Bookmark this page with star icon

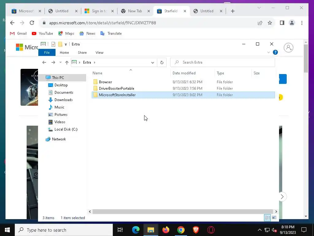270,23
